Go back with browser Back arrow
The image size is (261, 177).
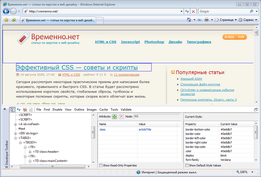tap(6, 11)
